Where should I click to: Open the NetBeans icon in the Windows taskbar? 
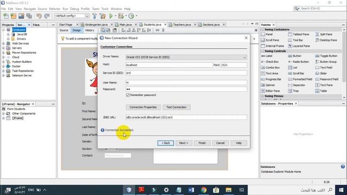click(129, 190)
